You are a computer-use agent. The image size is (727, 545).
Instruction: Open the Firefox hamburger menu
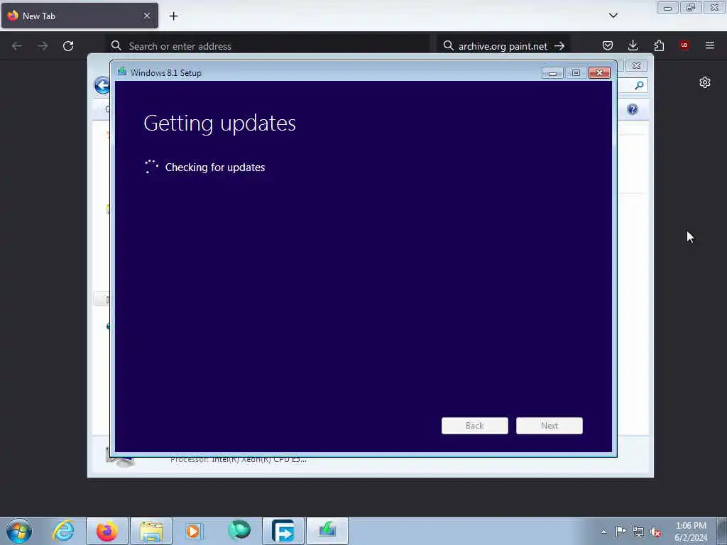click(x=710, y=45)
